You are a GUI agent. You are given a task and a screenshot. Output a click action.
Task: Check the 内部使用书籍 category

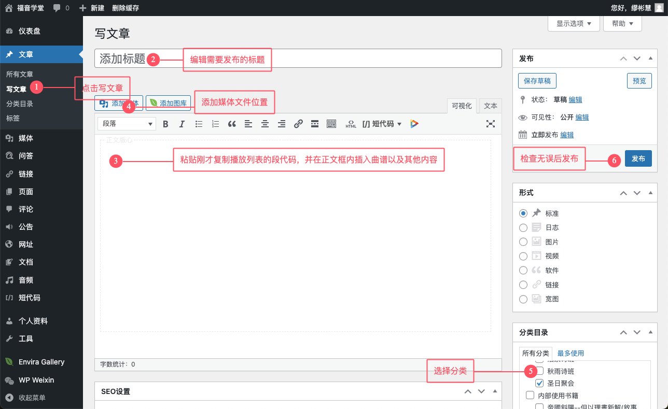pos(530,396)
